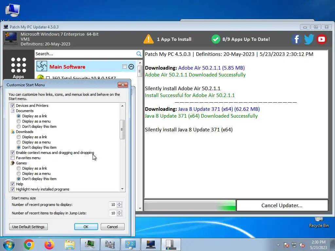Click the taskbar clock showing 2:30 PM
The height and width of the screenshot is (251, 335).
click(318, 245)
